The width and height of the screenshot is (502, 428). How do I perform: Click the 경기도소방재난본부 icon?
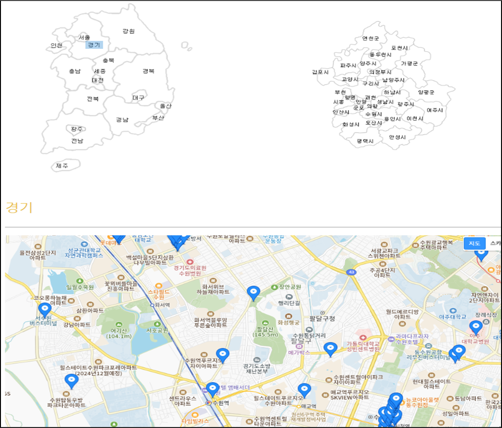click(x=256, y=360)
